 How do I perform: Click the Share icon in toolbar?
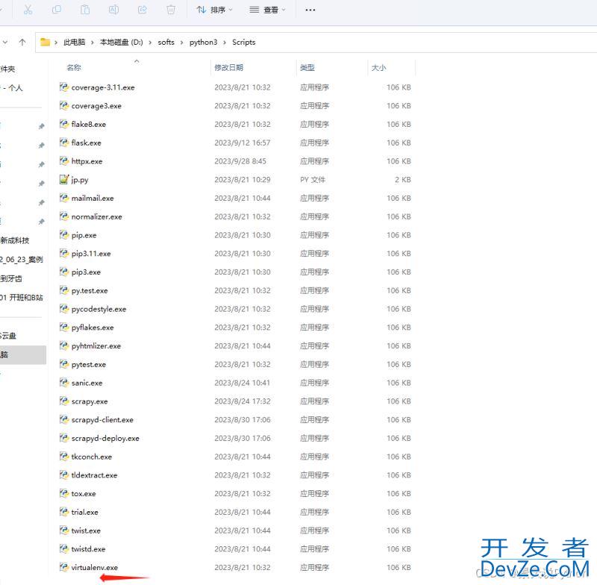point(143,10)
